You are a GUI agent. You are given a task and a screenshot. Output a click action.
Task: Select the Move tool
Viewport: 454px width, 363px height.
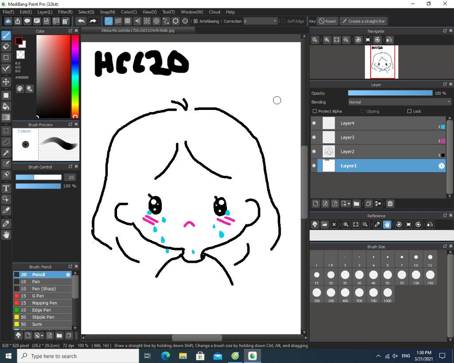click(x=6, y=82)
